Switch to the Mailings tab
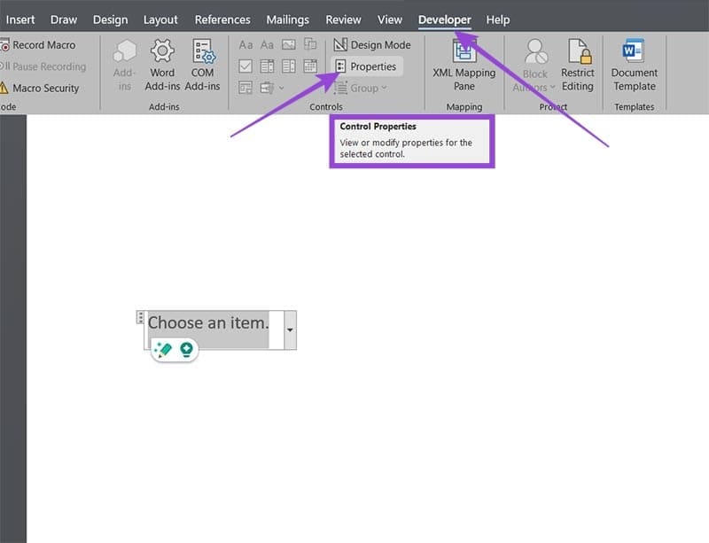This screenshot has width=709, height=543. pyautogui.click(x=287, y=19)
